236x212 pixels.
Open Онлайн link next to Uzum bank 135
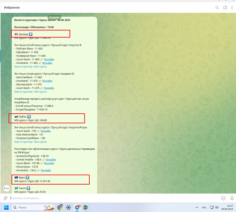pyautogui.click(x=46, y=131)
